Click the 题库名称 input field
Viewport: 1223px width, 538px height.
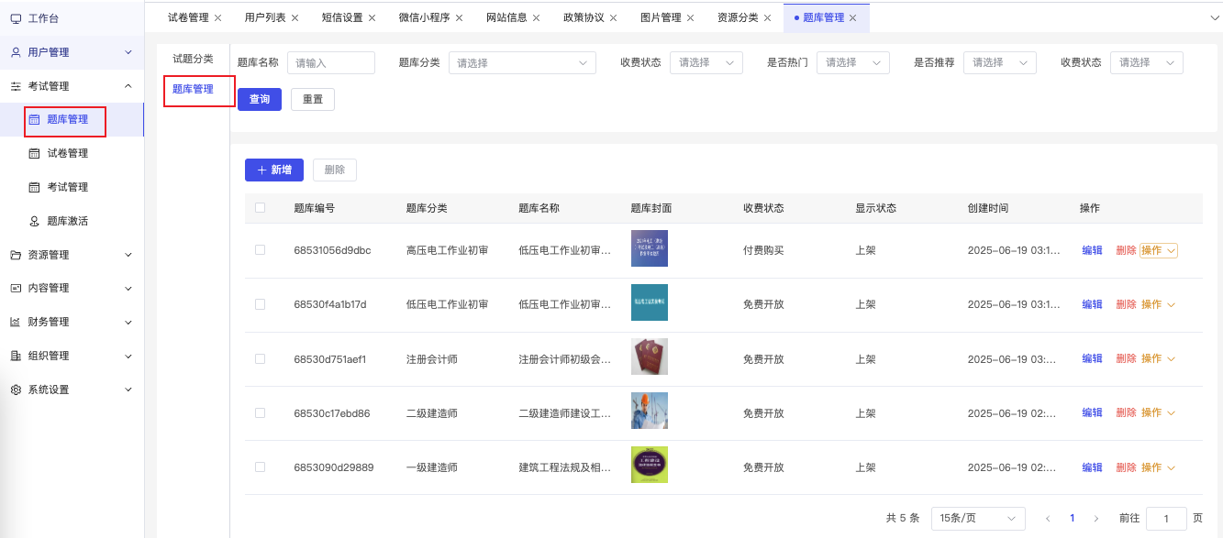pos(330,63)
